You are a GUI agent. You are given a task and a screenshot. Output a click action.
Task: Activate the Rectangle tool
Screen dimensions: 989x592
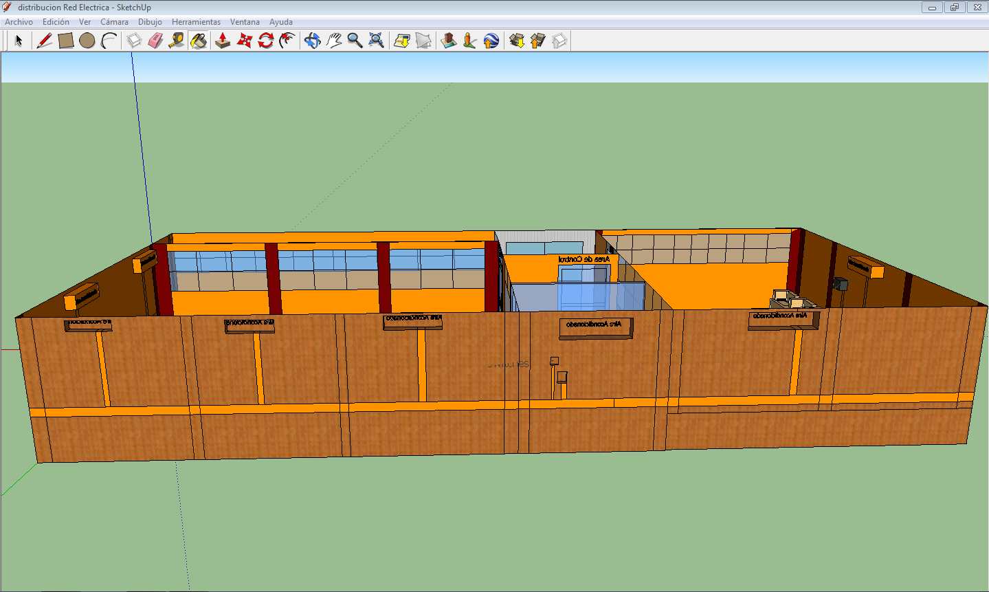click(66, 40)
